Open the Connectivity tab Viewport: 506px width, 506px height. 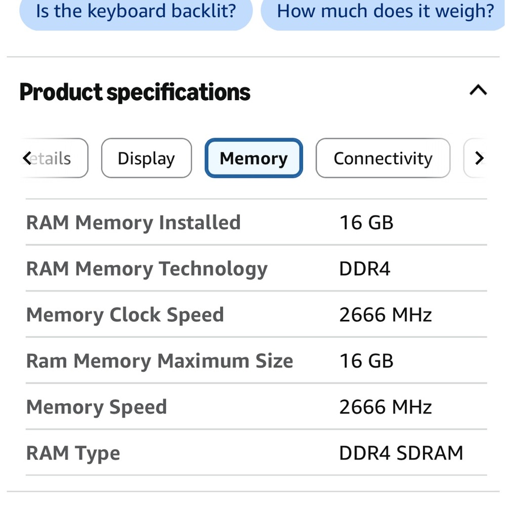click(x=383, y=158)
